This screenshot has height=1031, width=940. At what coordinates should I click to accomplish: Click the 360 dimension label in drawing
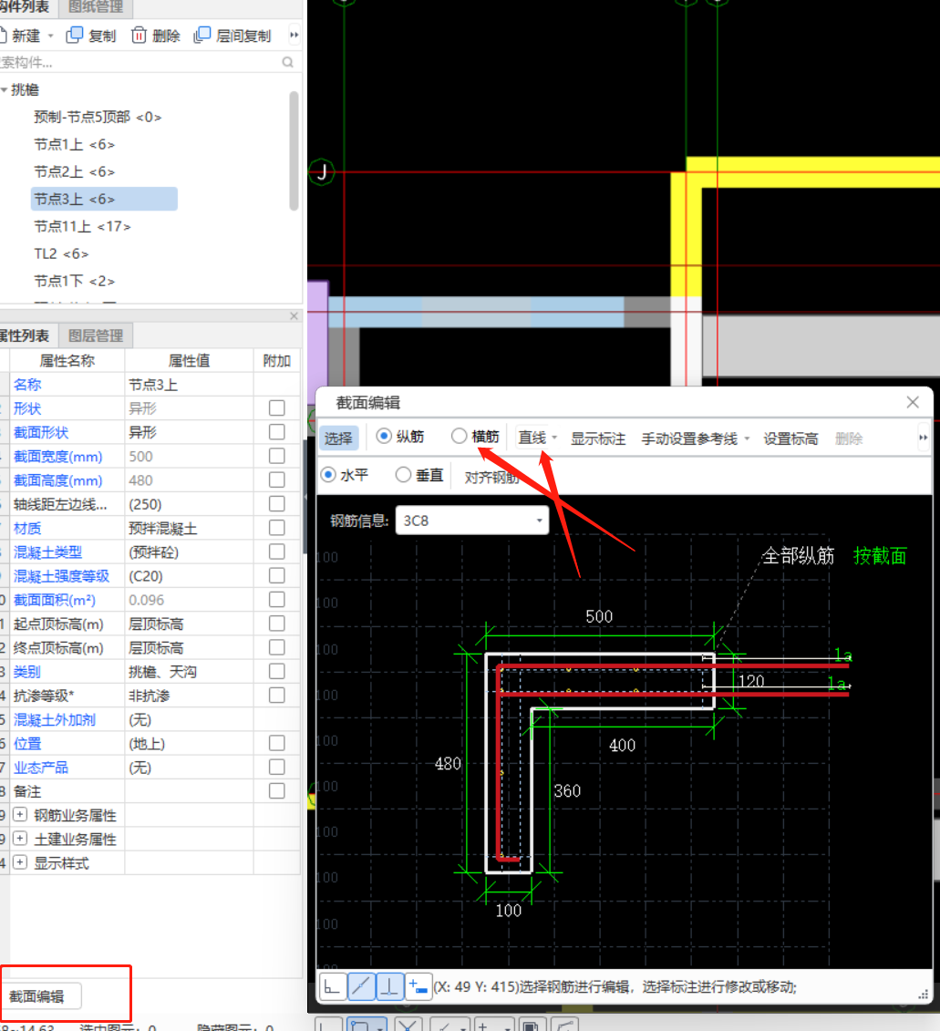click(567, 790)
